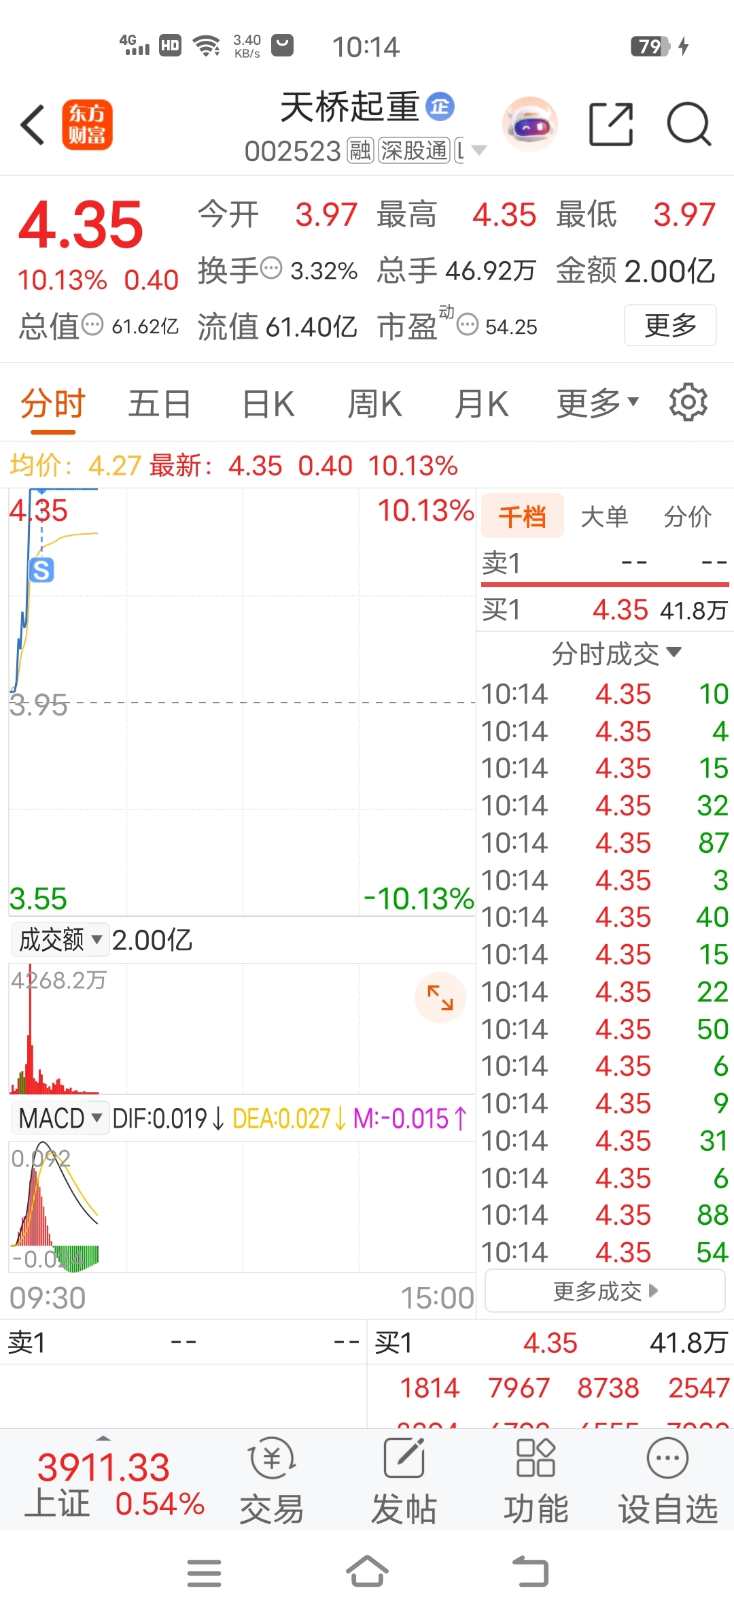
Task: Switch to the 大单 tab
Action: (x=604, y=516)
